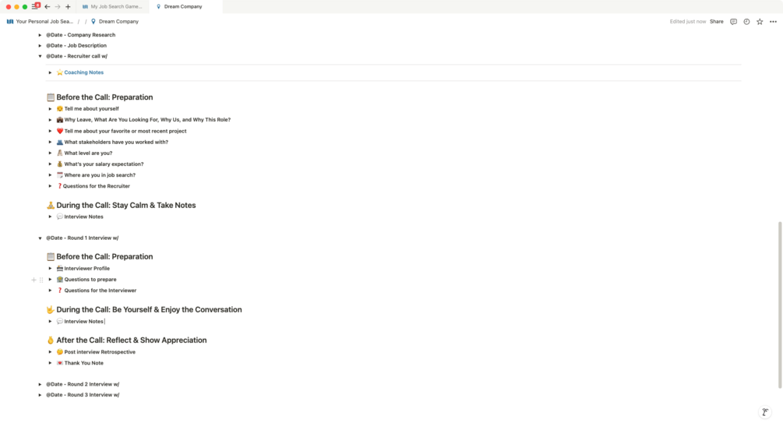Screen dimensions: 783x430
Task: Expand the Why Leave, What Are You Looking For toggle
Action: coord(50,120)
